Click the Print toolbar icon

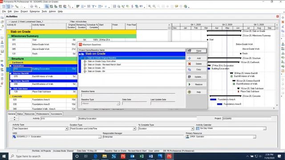tap(32, 7)
